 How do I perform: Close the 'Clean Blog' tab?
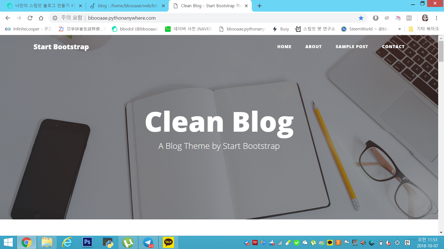point(246,6)
